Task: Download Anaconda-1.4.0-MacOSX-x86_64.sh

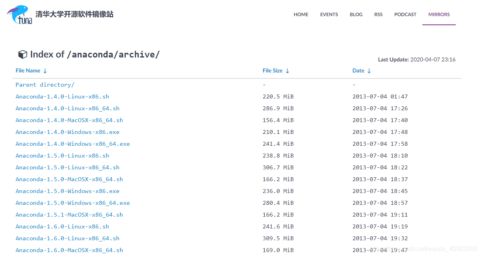Action: coord(69,120)
